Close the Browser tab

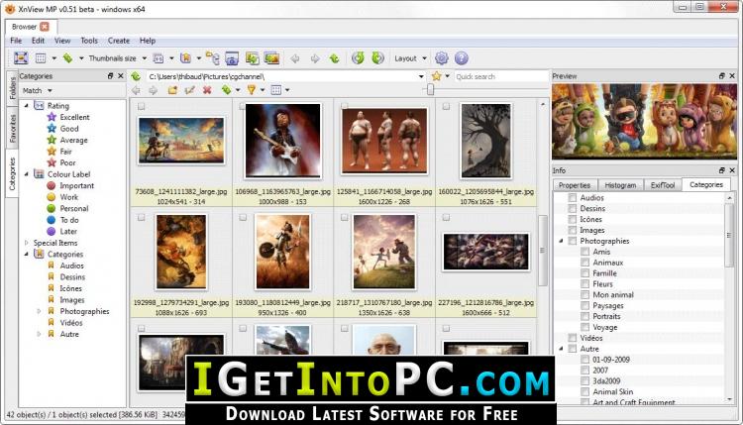pyautogui.click(x=45, y=27)
